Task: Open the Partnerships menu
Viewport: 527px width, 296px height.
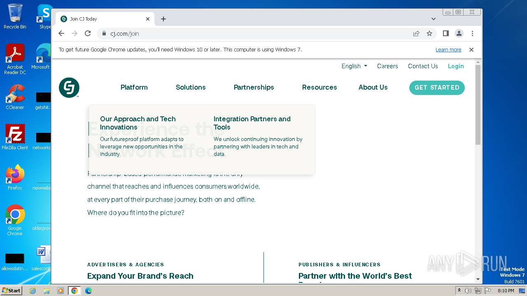Action: 254,87
